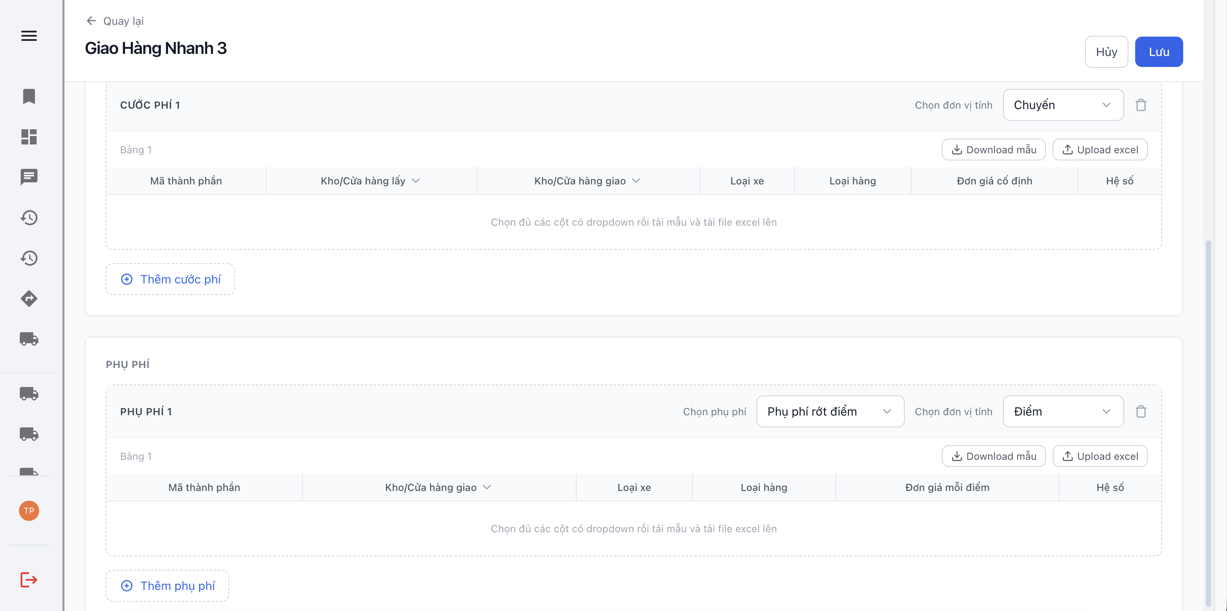This screenshot has width=1227, height=611.
Task: Click Download mẫu in Phụ phí 1
Action: click(x=994, y=456)
